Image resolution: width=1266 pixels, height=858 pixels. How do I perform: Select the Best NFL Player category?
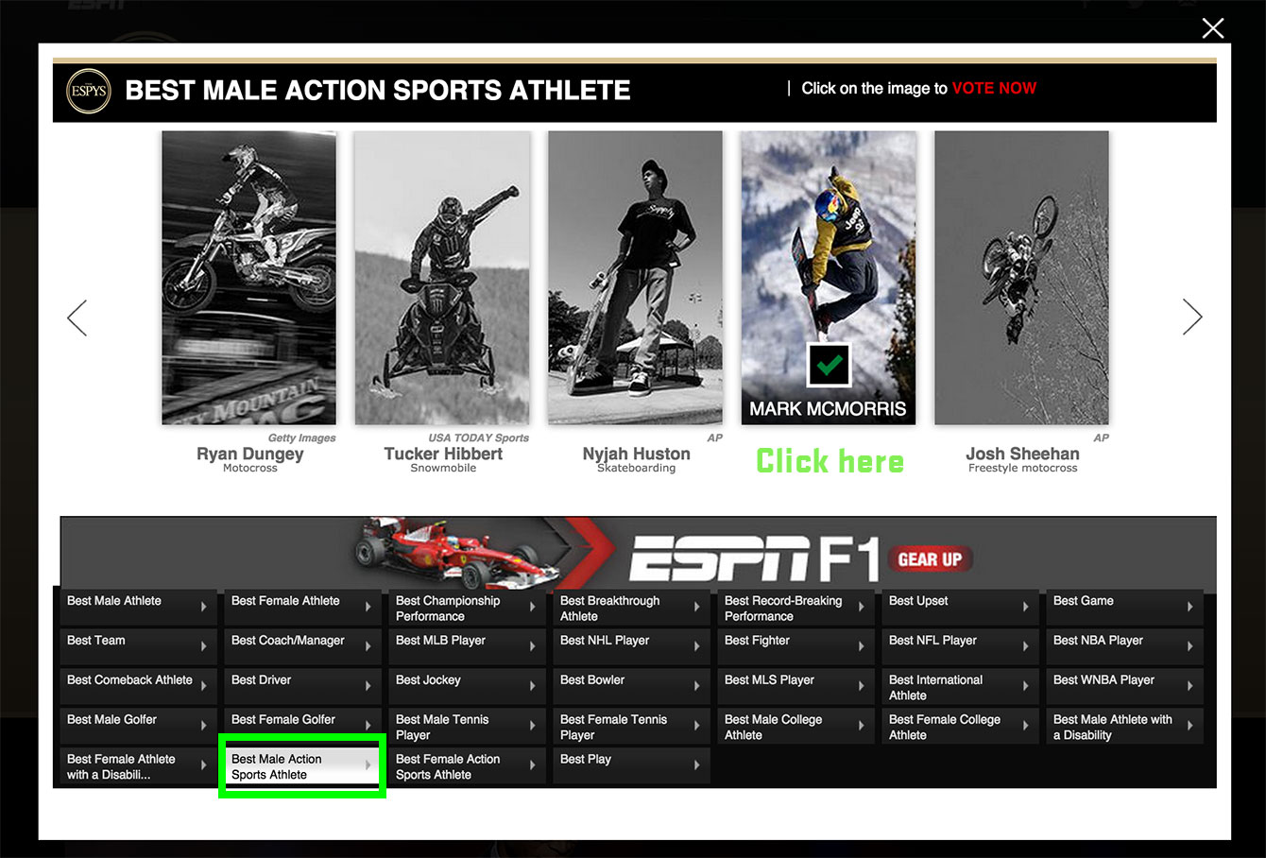point(960,646)
